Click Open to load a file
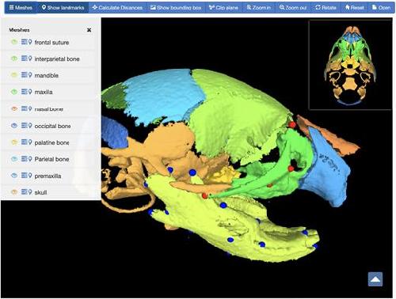This screenshot has height=299, width=396. [381, 8]
